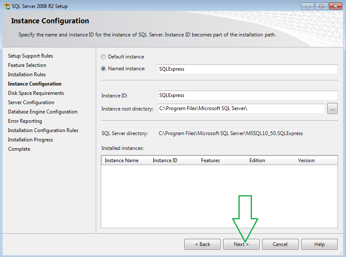Select Installation Progress step
Viewport: 346px width, 257px height.
tap(30, 140)
